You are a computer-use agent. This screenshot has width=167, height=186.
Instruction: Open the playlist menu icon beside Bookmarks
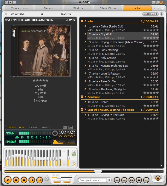(162, 14)
